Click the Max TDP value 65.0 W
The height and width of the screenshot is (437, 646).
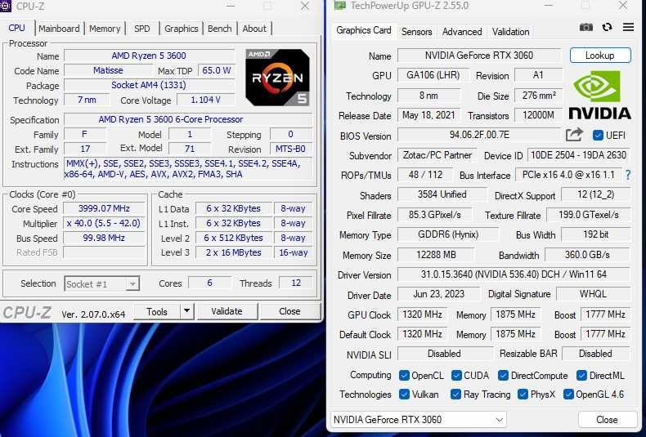tap(216, 71)
